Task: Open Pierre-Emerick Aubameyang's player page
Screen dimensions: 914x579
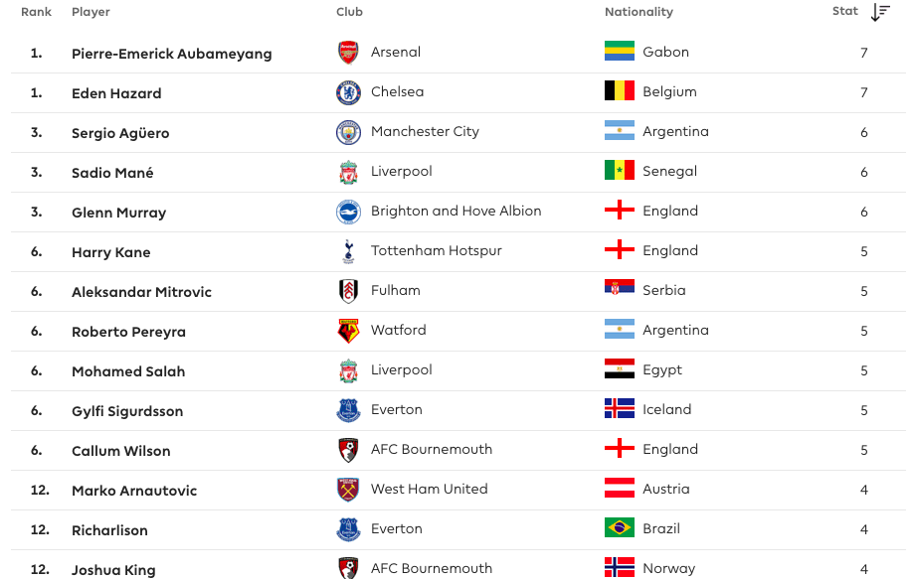Action: click(x=171, y=54)
